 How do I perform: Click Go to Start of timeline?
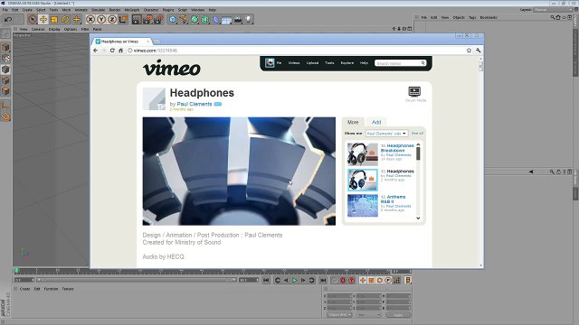(266, 281)
